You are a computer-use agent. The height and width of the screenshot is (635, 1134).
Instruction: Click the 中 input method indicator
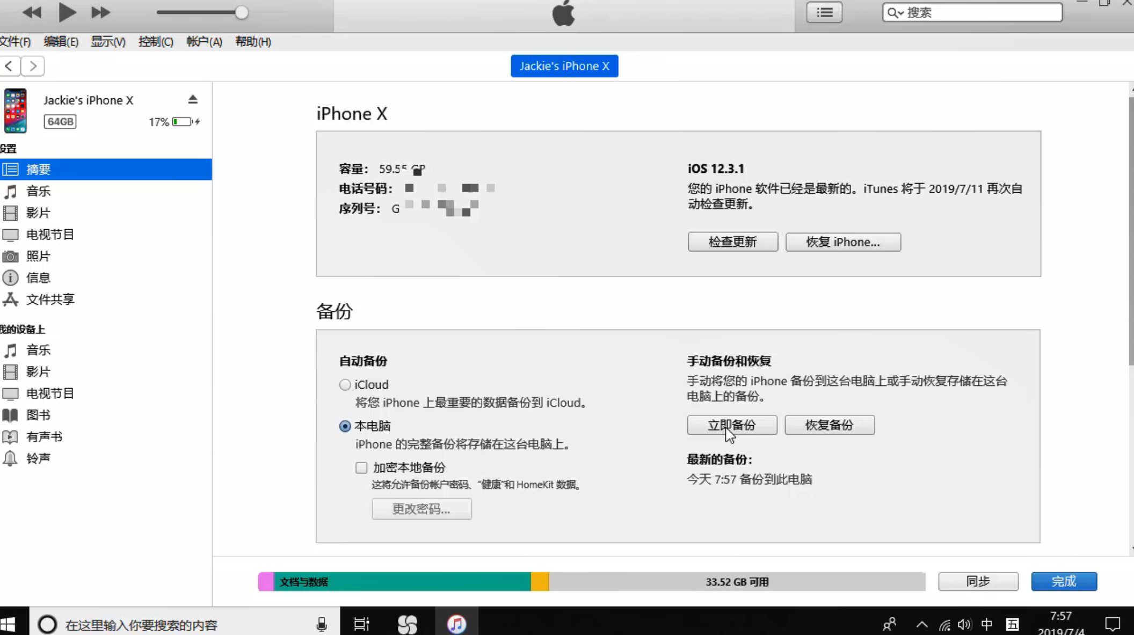click(987, 624)
